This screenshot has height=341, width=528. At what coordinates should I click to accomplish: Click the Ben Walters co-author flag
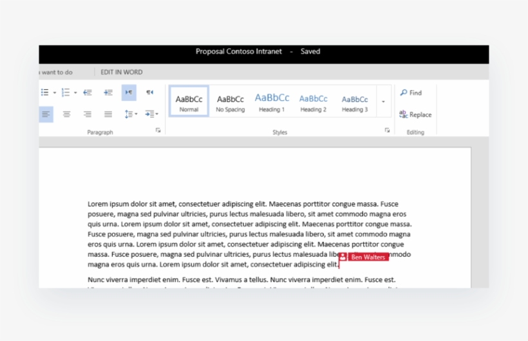point(363,257)
